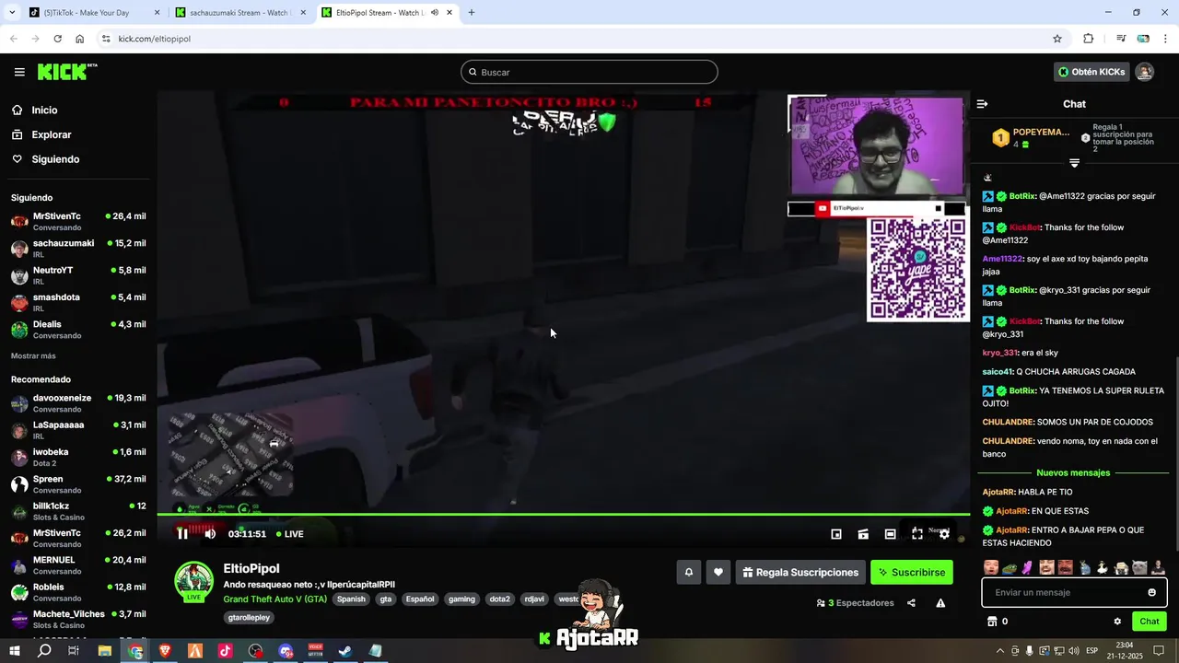The image size is (1179, 663).
Task: Show hidden system tray icons chevron
Action: [x=1000, y=651]
